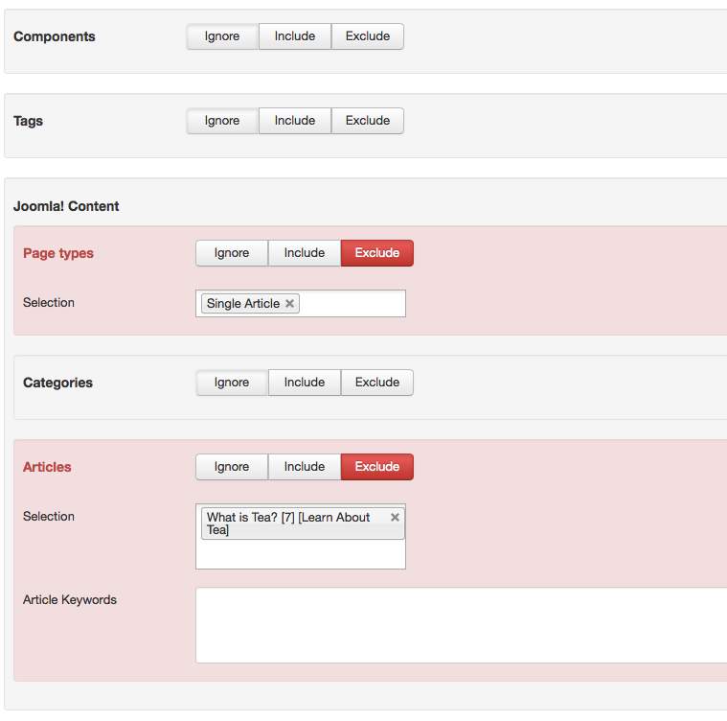The image size is (727, 721).
Task: Set Components to Ignore
Action: (x=222, y=36)
